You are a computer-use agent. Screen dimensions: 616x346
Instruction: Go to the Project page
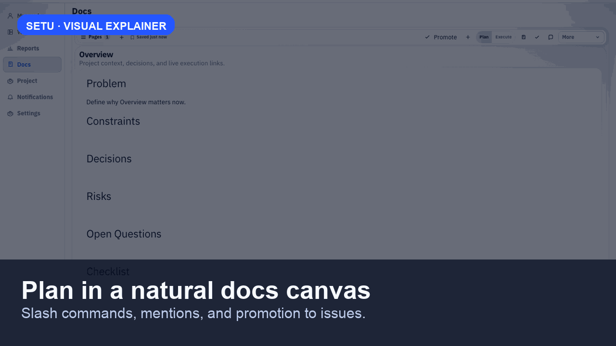(27, 81)
